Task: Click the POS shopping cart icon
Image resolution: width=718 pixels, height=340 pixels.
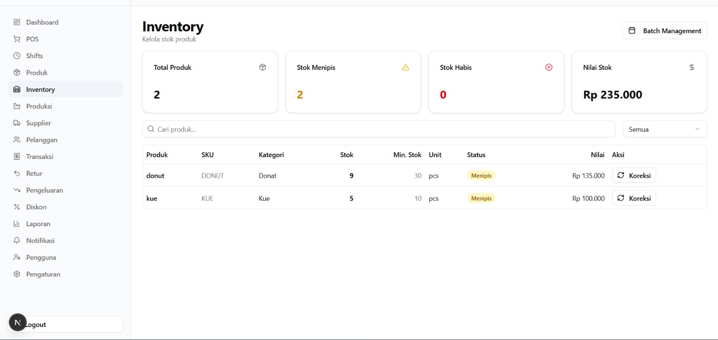Action: pyautogui.click(x=17, y=39)
